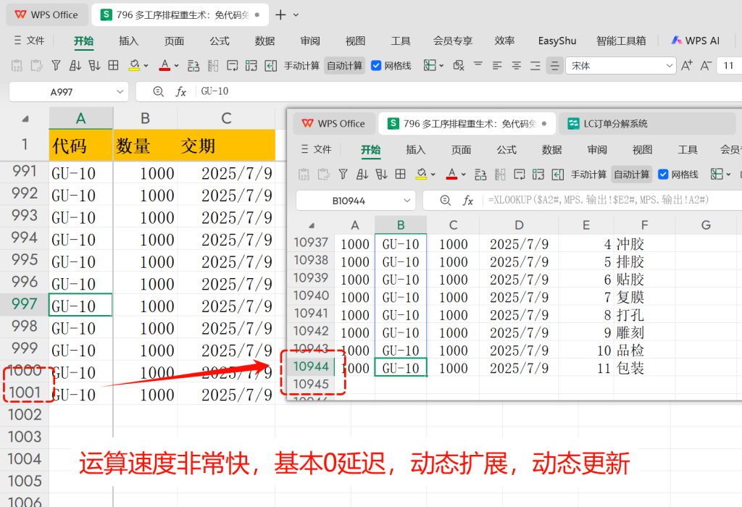This screenshot has height=507, width=742.
Task: Click the justify alignment icon in main toolbar
Action: click(x=554, y=65)
